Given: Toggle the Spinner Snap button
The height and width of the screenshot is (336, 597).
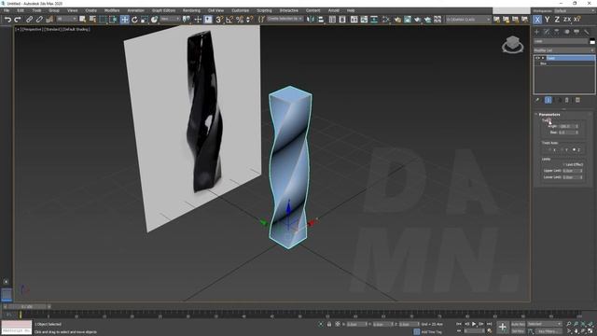Looking at the screenshot, I should (249, 20).
